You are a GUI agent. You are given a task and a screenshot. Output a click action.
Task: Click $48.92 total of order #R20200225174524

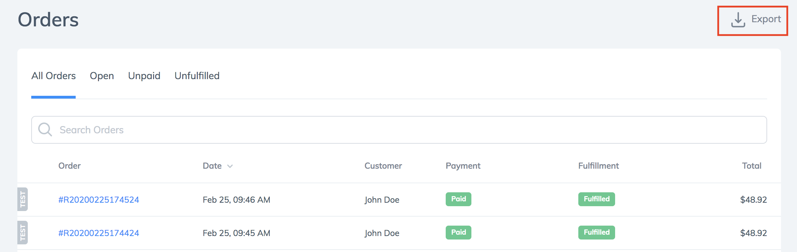point(753,200)
